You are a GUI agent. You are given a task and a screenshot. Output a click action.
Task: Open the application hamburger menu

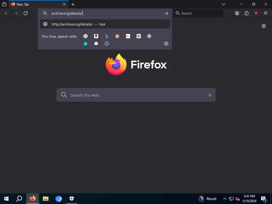coord(266,13)
